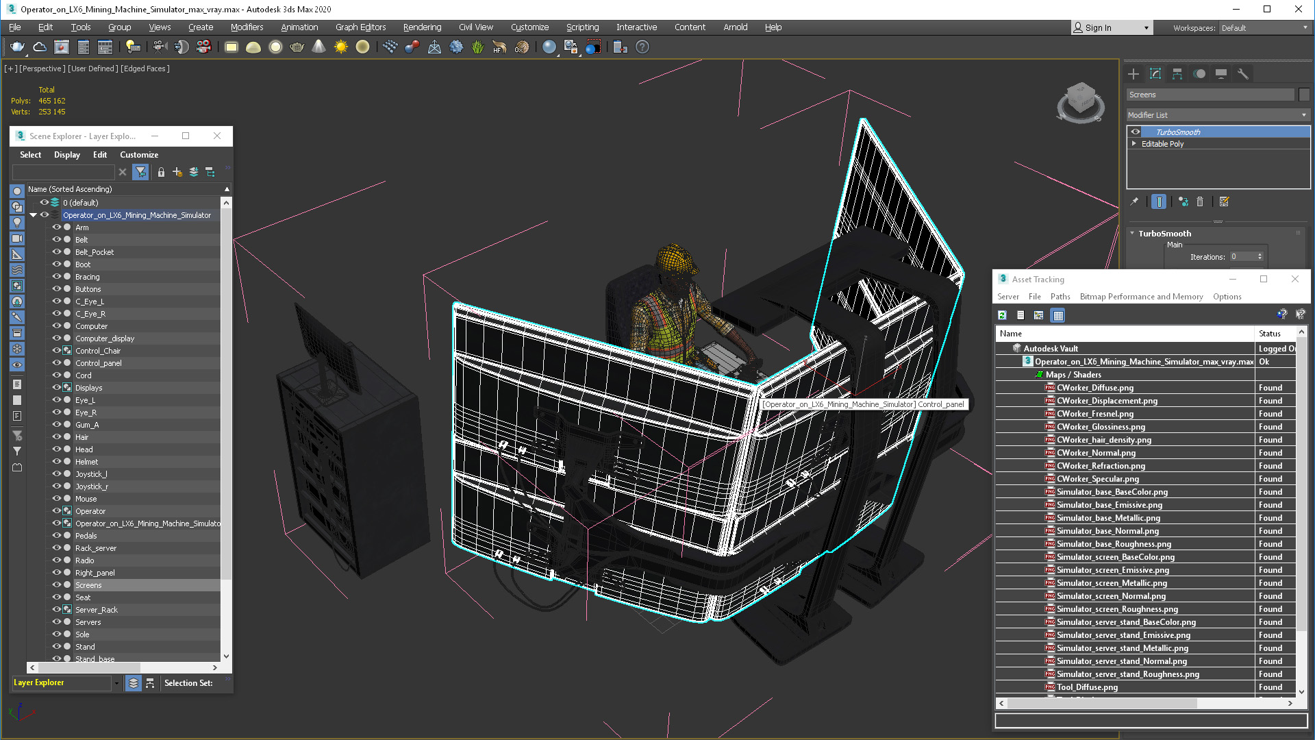Screen dimensions: 1315x740
Task: Click Name sort arrow in Scene Explorer
Action: 227,189
